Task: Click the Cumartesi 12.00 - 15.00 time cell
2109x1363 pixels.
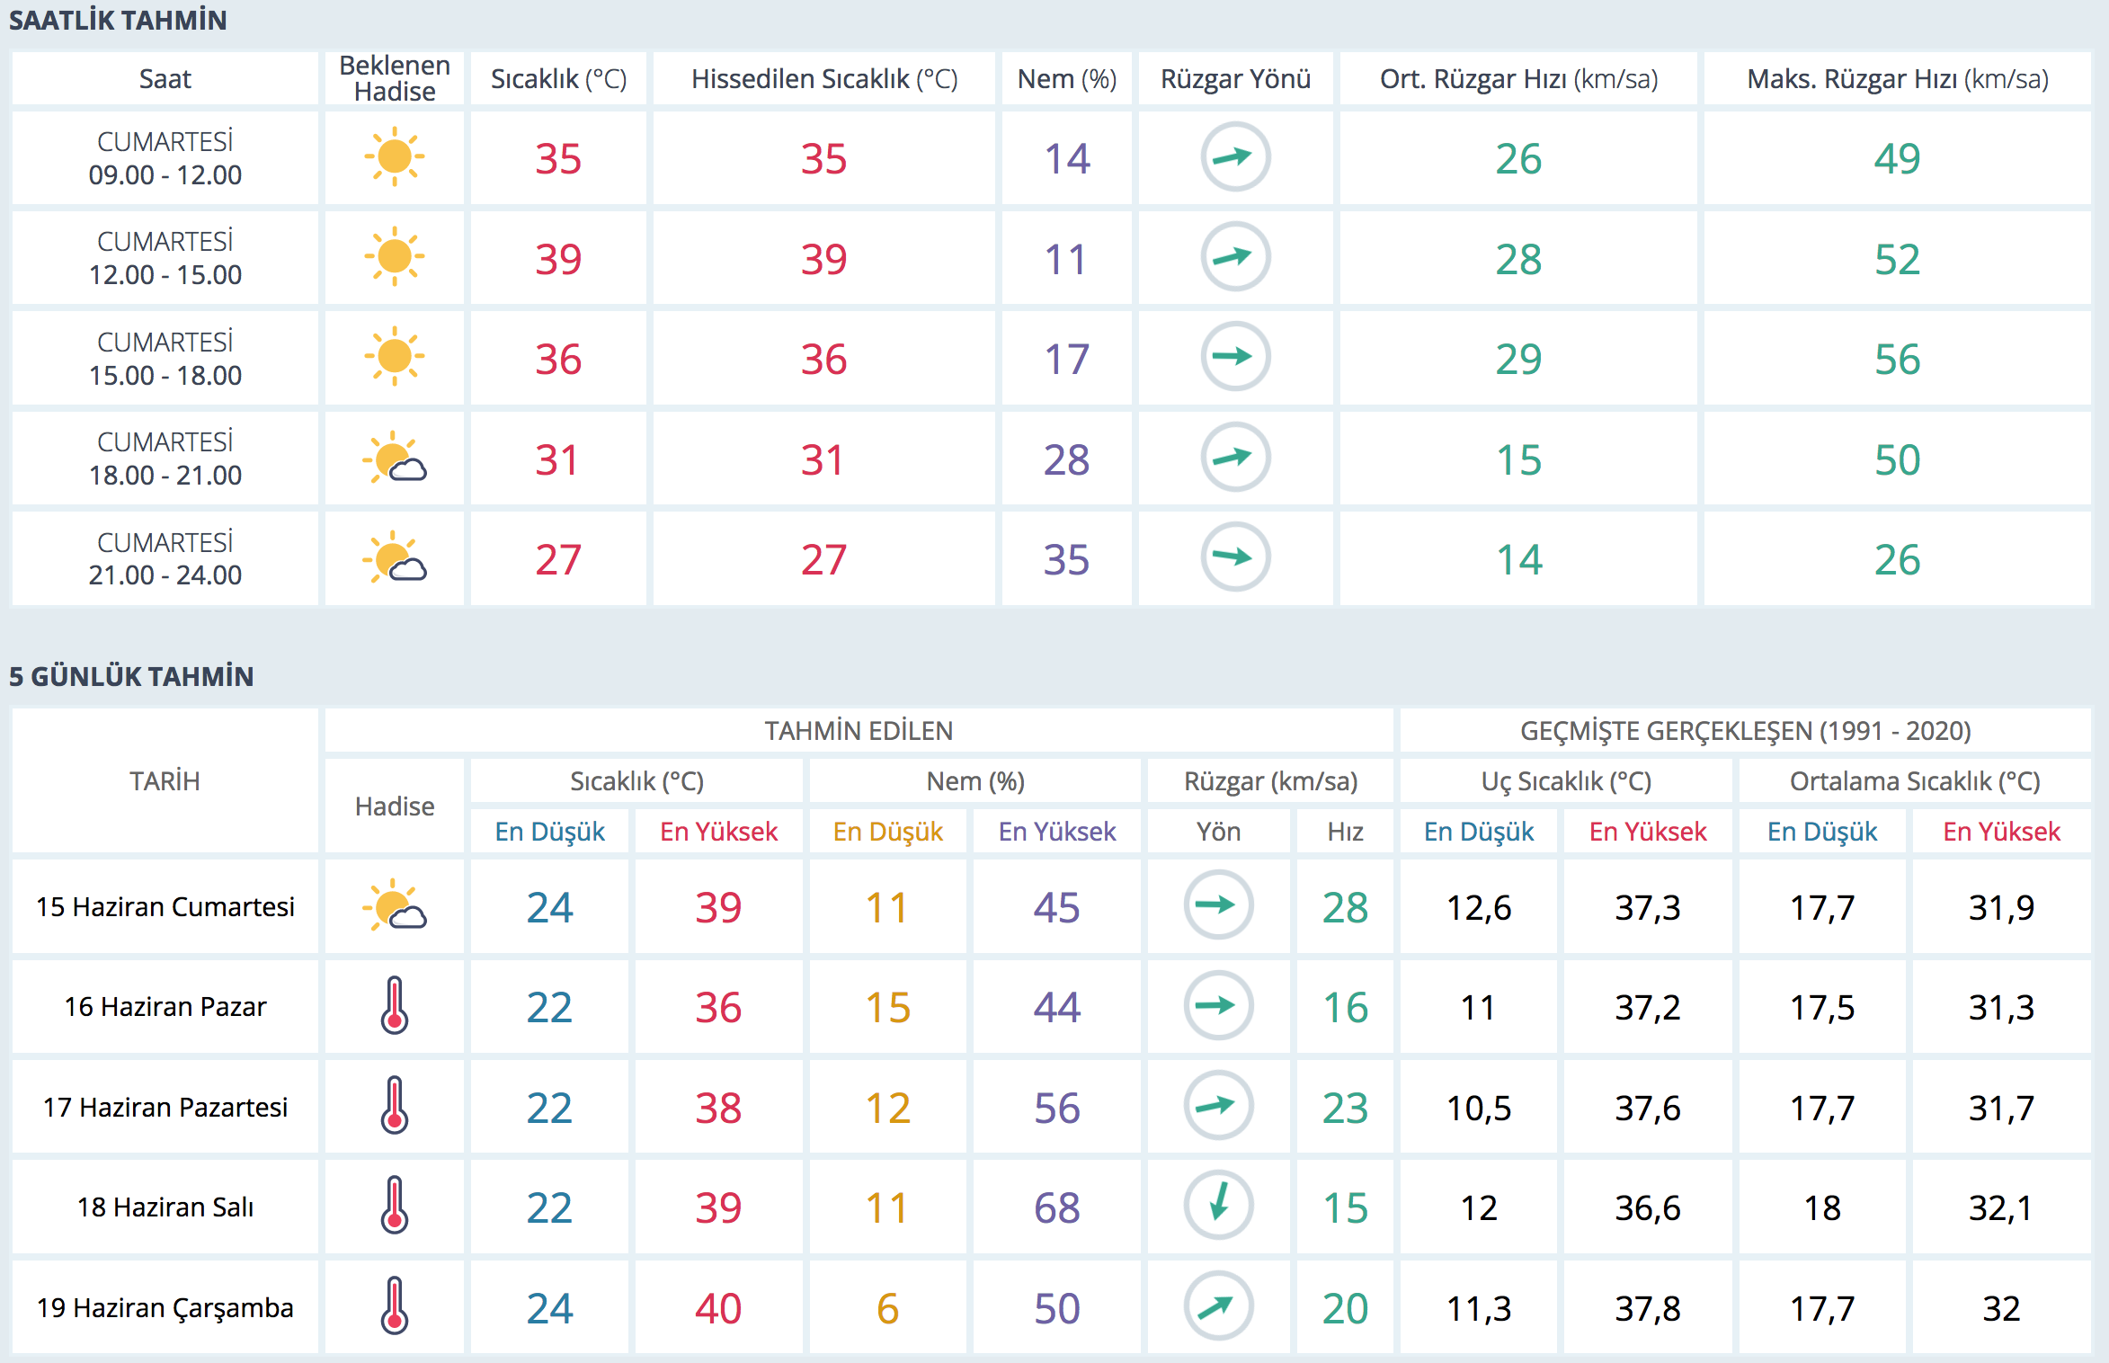Action: pos(165,258)
